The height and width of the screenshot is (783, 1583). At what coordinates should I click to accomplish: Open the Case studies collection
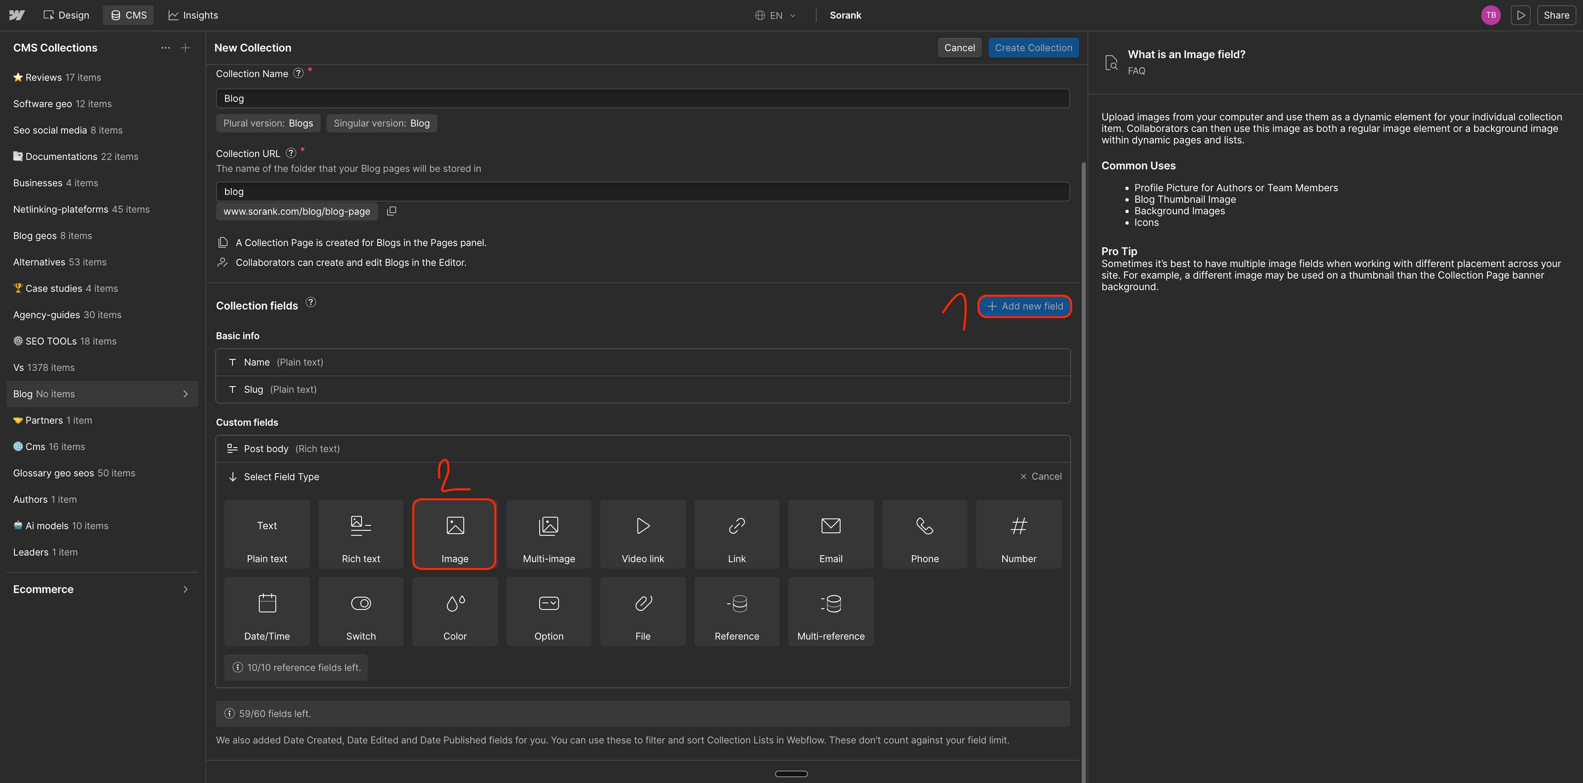[102, 288]
